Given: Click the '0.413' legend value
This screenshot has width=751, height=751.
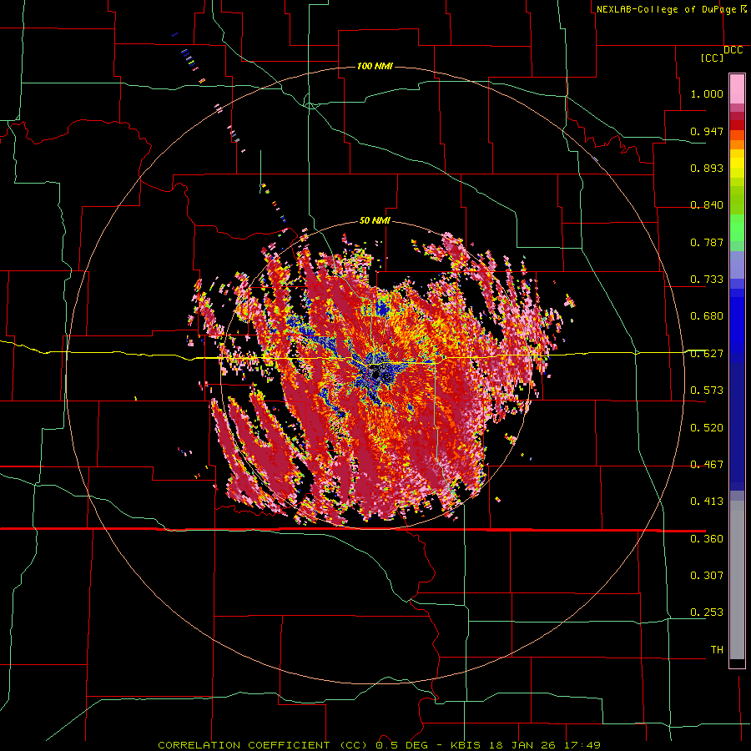Looking at the screenshot, I should [707, 502].
